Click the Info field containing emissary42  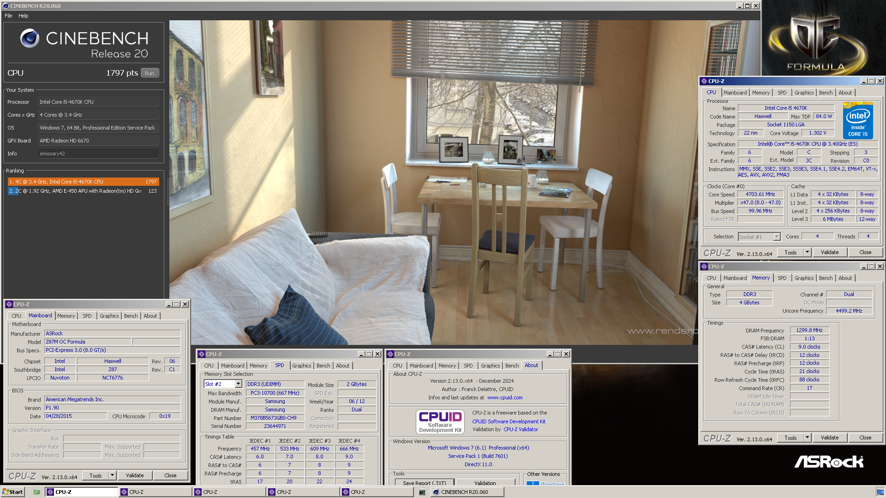point(98,154)
